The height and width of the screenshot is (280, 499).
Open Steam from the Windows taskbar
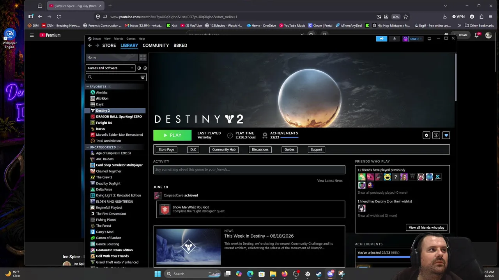319,274
